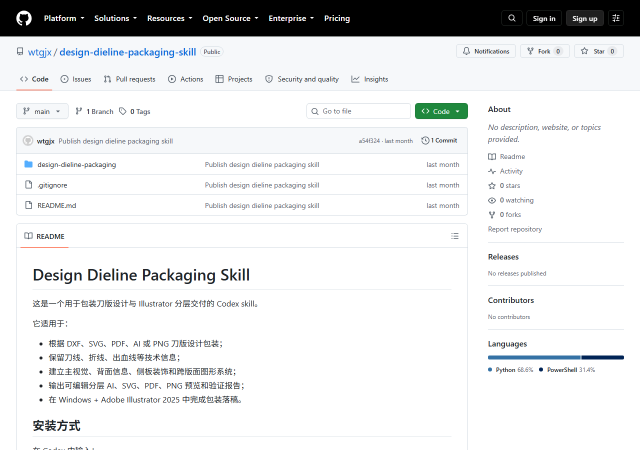Screen dimensions: 640x450
Task: Switch to Security and quality tab
Action: point(301,79)
